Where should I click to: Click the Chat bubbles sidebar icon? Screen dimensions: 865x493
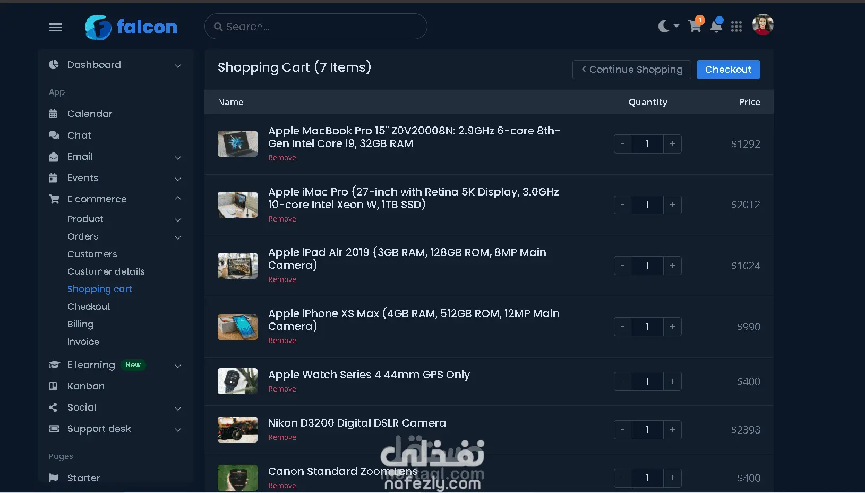tap(54, 135)
